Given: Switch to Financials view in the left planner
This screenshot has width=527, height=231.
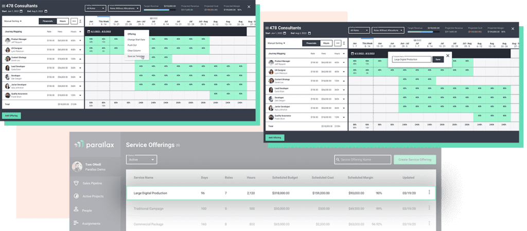Looking at the screenshot, I should (48, 21).
